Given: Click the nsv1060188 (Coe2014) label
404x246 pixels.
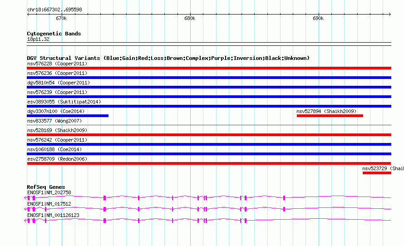Looking at the screenshot, I should coord(54,149).
